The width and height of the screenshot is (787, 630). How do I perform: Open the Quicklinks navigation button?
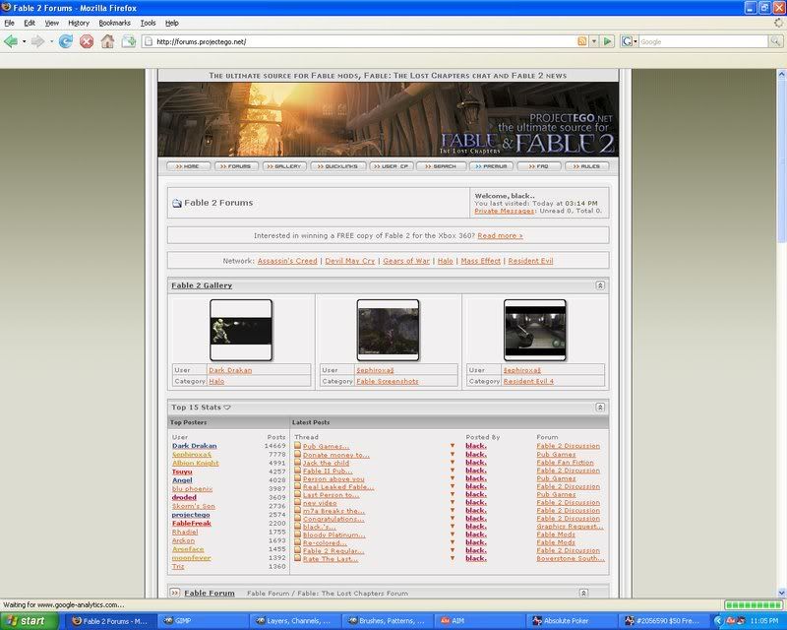(338, 166)
